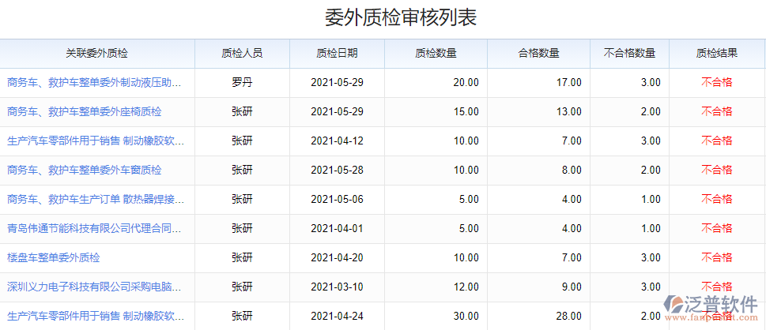Screen dimensions: 766x330
Task: Open 深圳义力电子科技有限公司采购电脑 link
Action: (95, 287)
